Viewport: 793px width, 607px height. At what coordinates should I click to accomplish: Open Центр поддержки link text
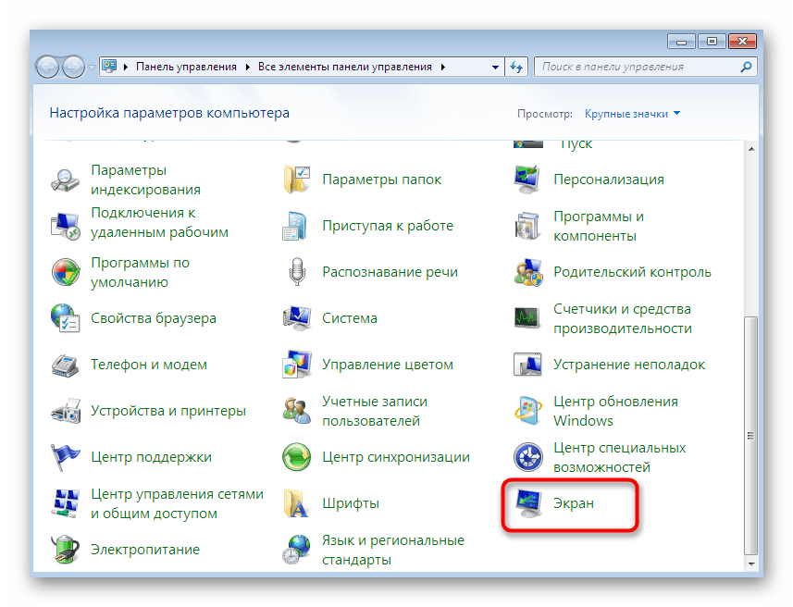tap(151, 457)
